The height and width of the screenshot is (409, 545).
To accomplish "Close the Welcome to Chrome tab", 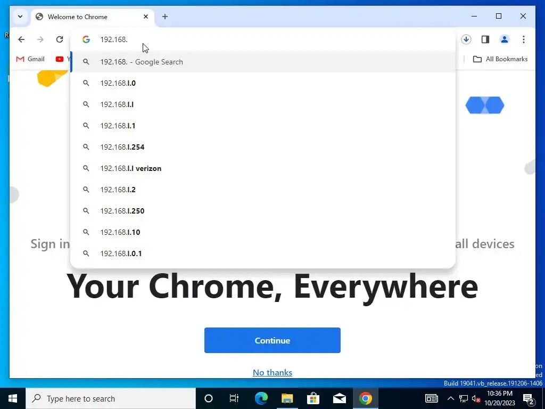I will click(x=146, y=17).
